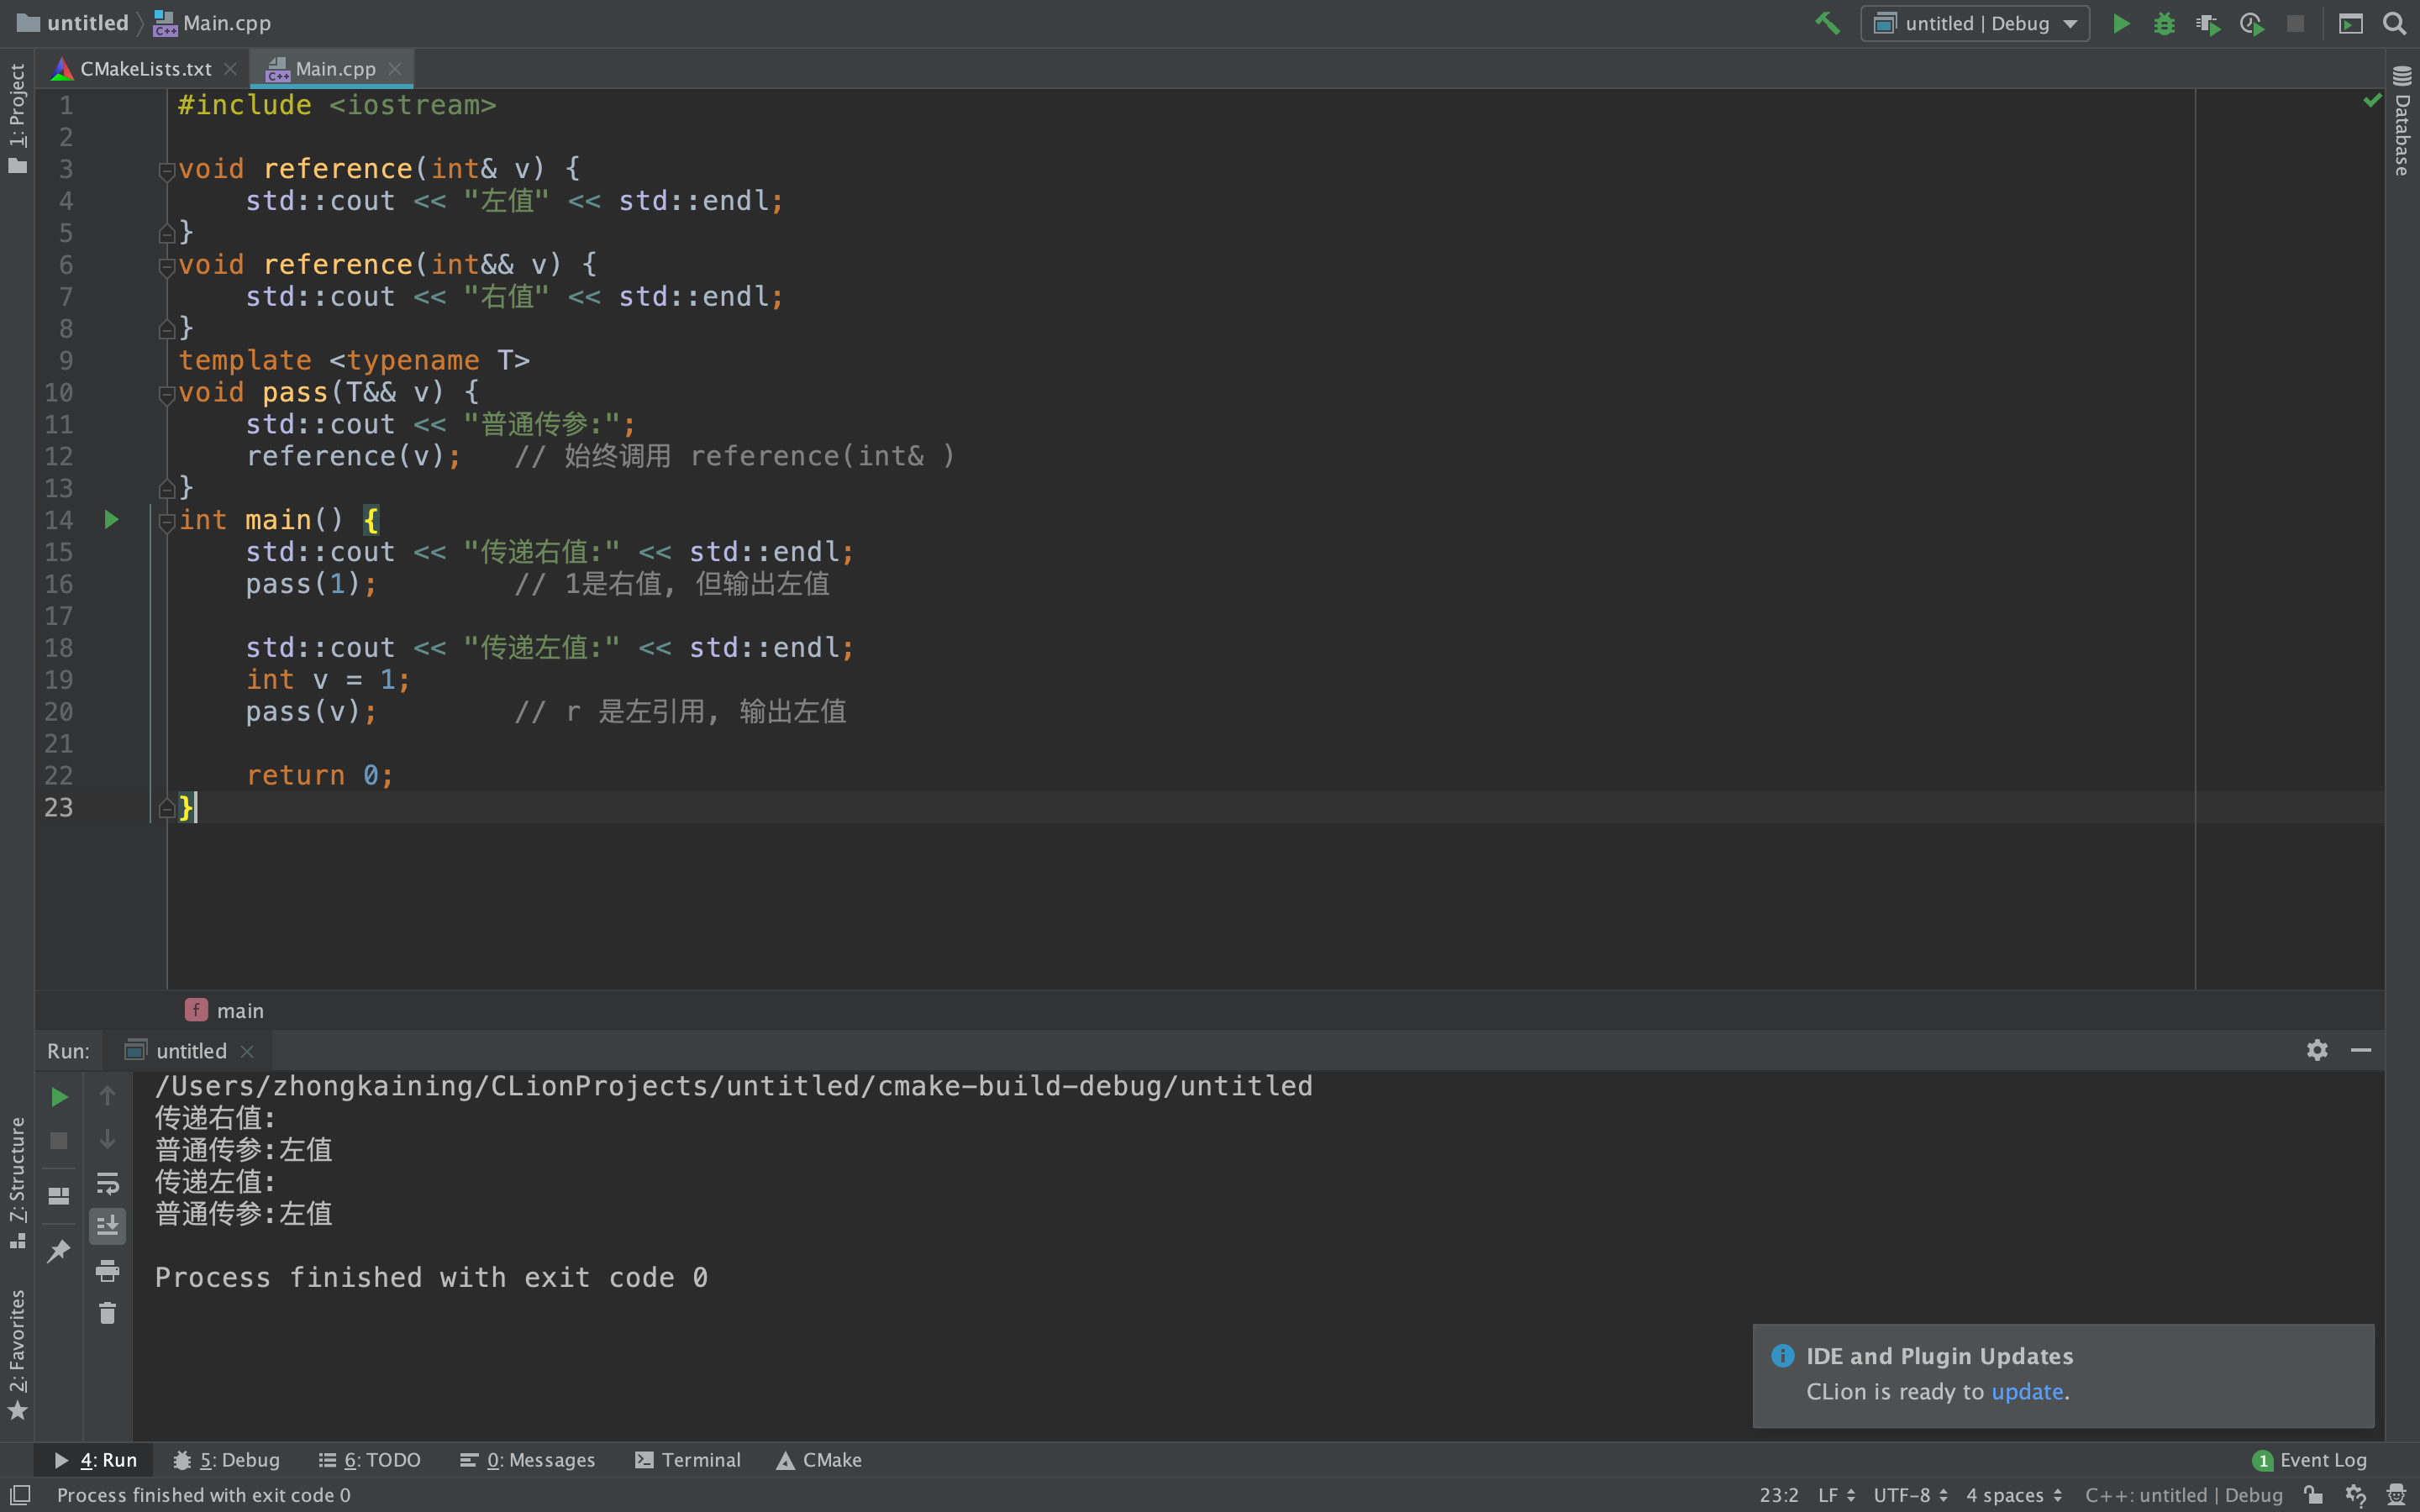Collapse the reference(int&& v) function fold
Viewport: 2420px width, 1512px height.
pos(167,267)
